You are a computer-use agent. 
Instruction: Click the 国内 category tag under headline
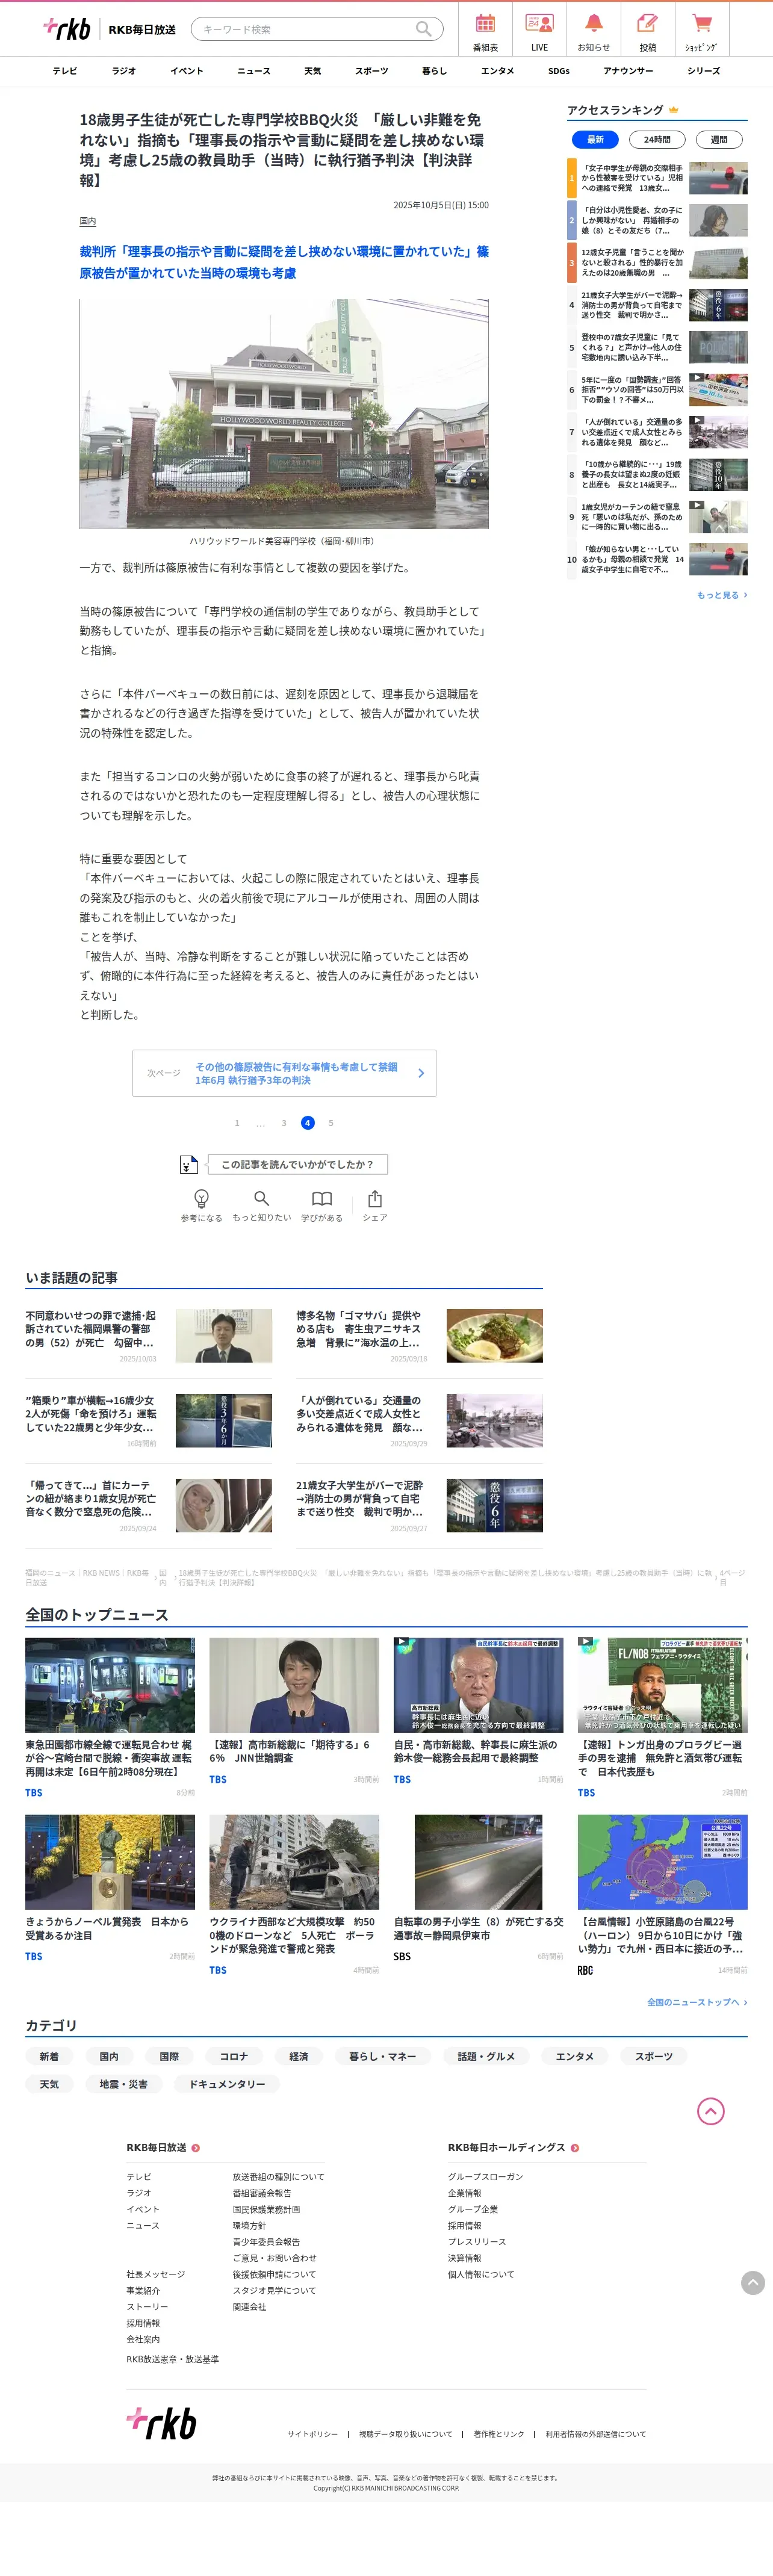(x=88, y=221)
